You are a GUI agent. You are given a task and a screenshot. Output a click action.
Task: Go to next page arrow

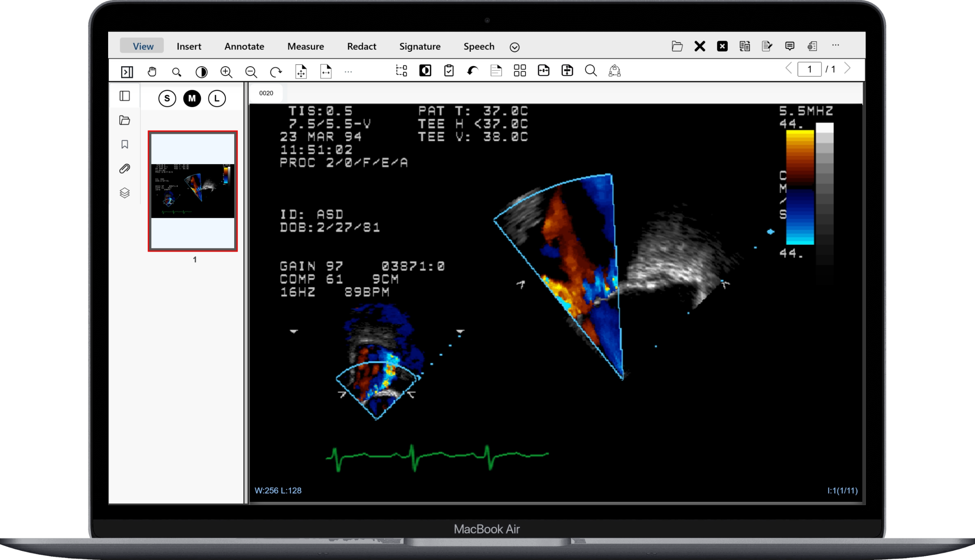pyautogui.click(x=847, y=69)
